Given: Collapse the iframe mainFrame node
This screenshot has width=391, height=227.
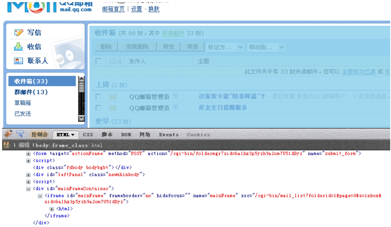Looking at the screenshot, I should coord(40,196).
